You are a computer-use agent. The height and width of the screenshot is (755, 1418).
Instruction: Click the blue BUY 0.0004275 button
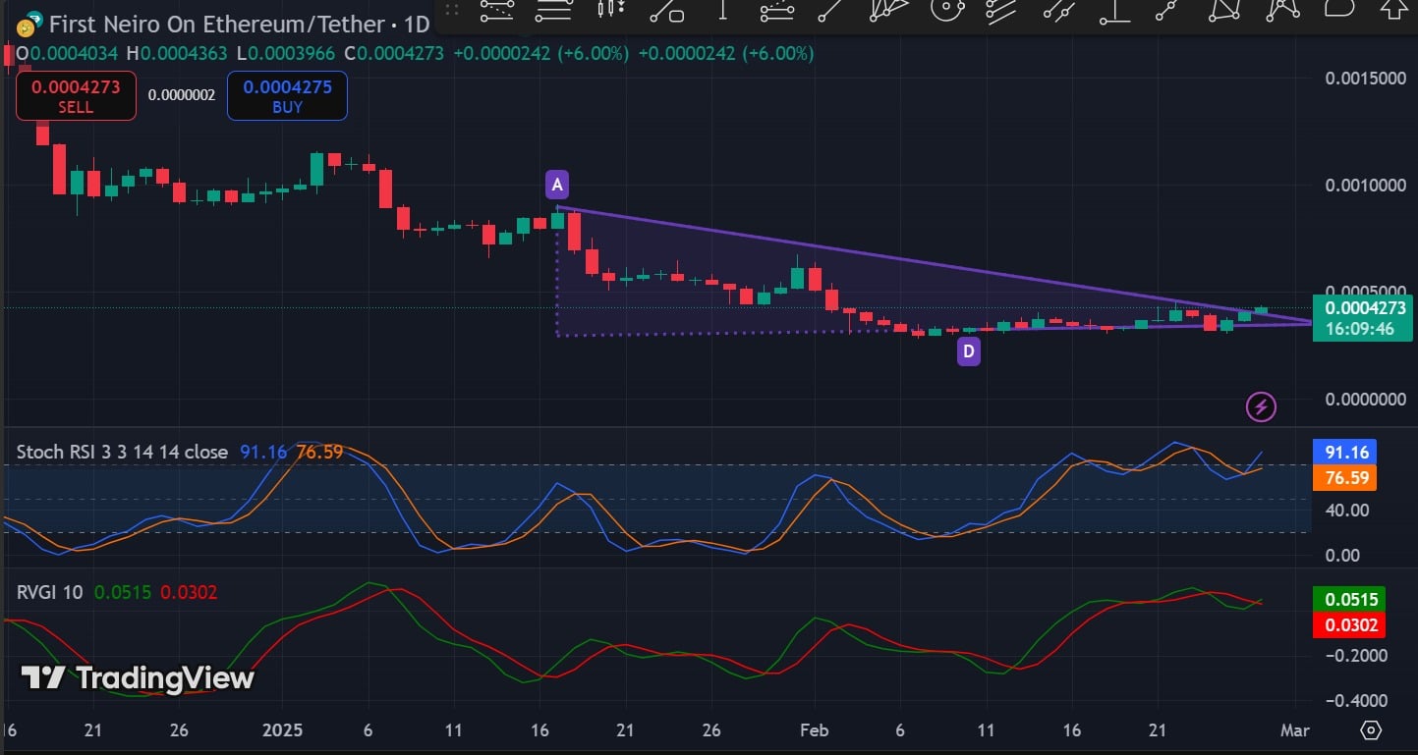tap(287, 96)
